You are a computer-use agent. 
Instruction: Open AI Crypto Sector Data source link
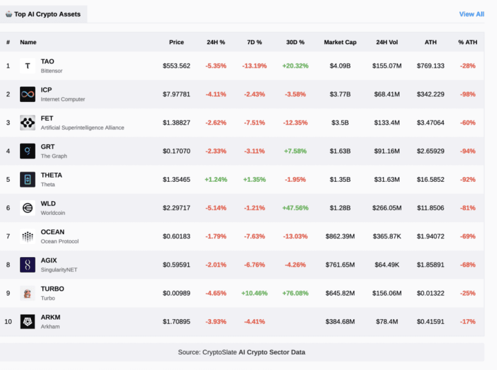(271, 352)
